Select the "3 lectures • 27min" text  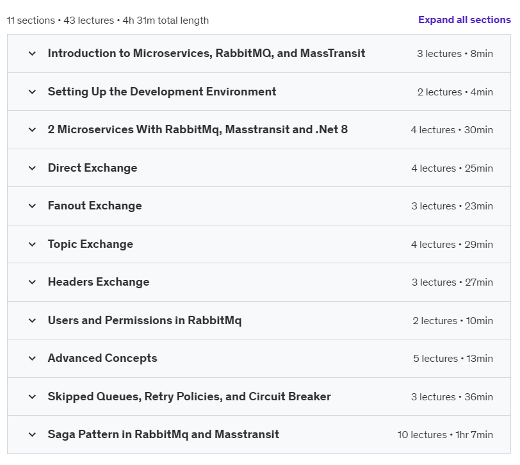(x=452, y=282)
